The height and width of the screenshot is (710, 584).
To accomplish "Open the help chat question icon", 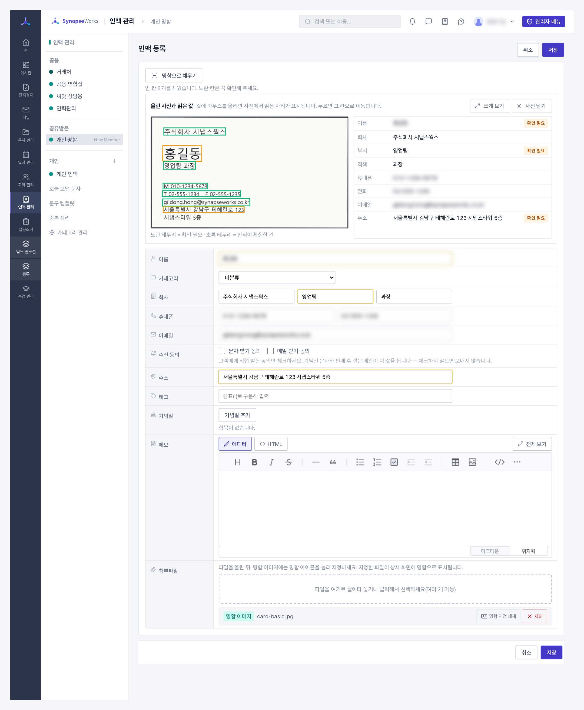I will [x=461, y=22].
